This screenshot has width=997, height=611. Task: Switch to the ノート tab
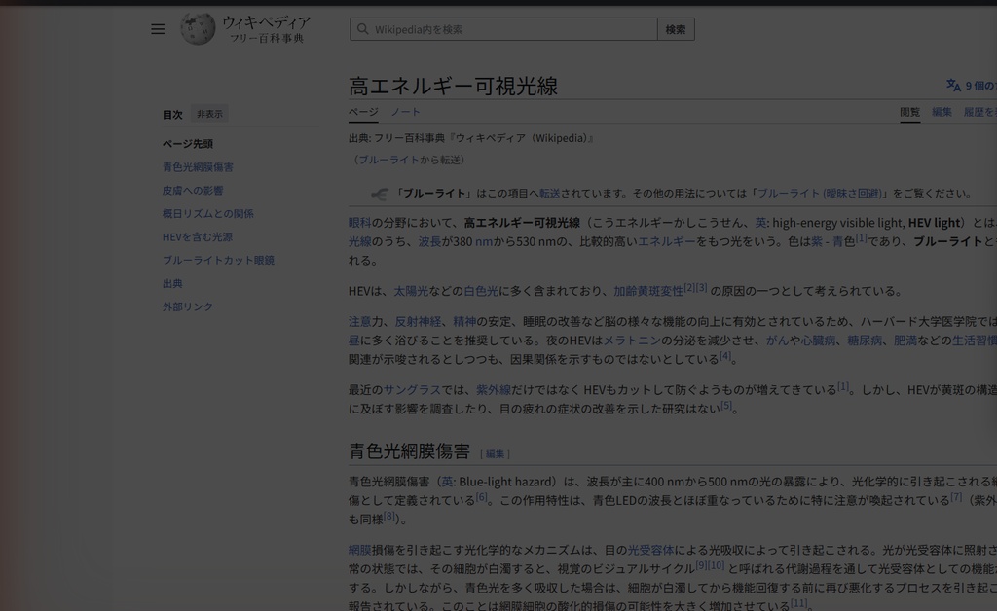pyautogui.click(x=405, y=112)
